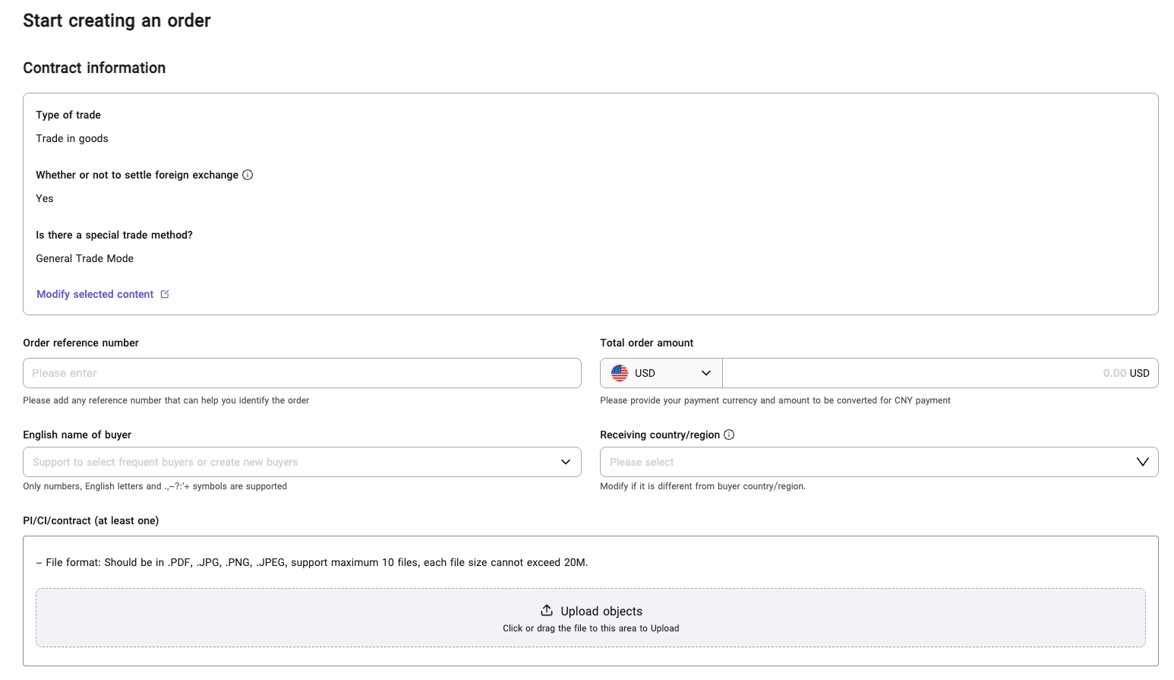Expand the Receiving country/region arrow
This screenshot has height=680, width=1174.
tap(1142, 462)
